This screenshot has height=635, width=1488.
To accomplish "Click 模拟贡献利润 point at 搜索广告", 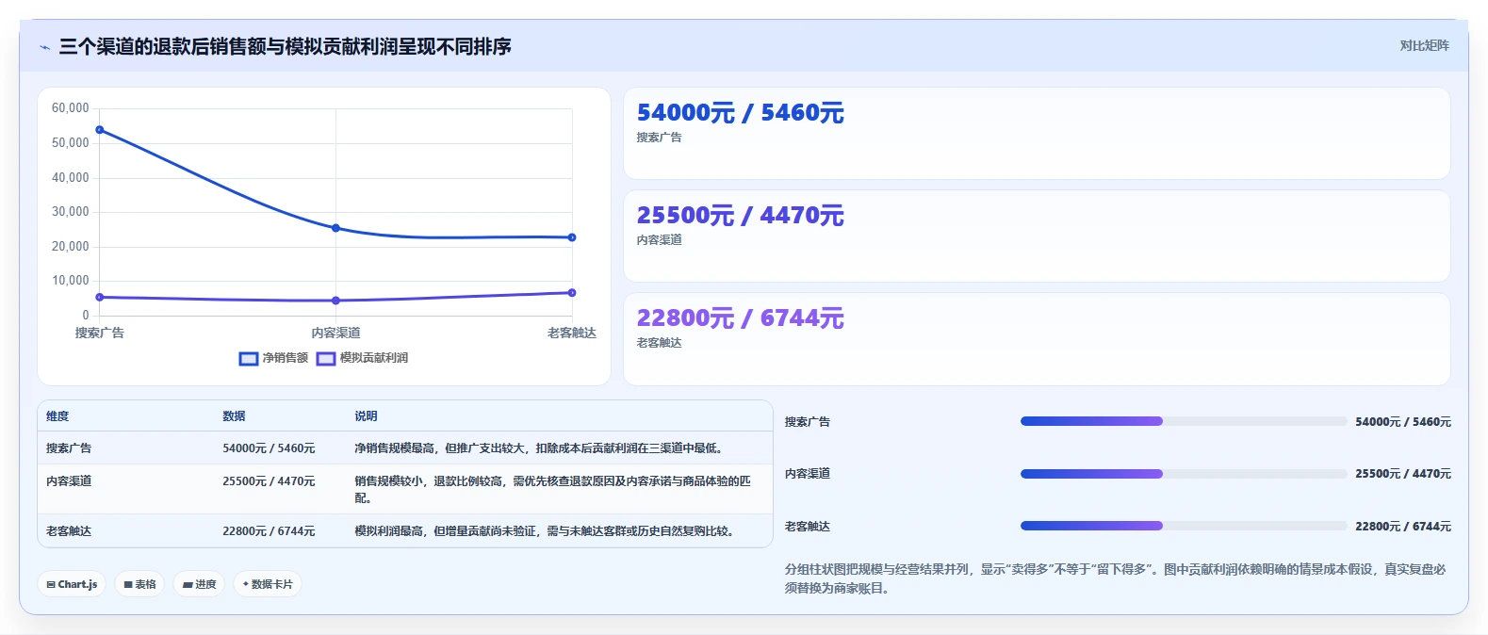I will (100, 297).
